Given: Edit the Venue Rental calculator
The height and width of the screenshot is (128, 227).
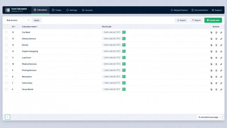Looking at the screenshot, I should [221, 89].
